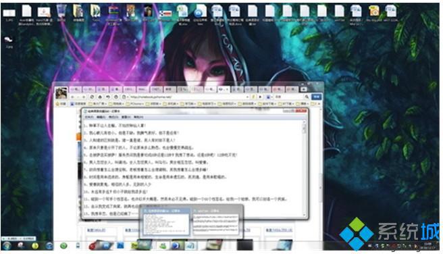
Task: Click the browser user avatar picture
Action: 61,93
